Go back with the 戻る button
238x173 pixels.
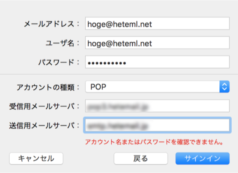[x=141, y=158]
